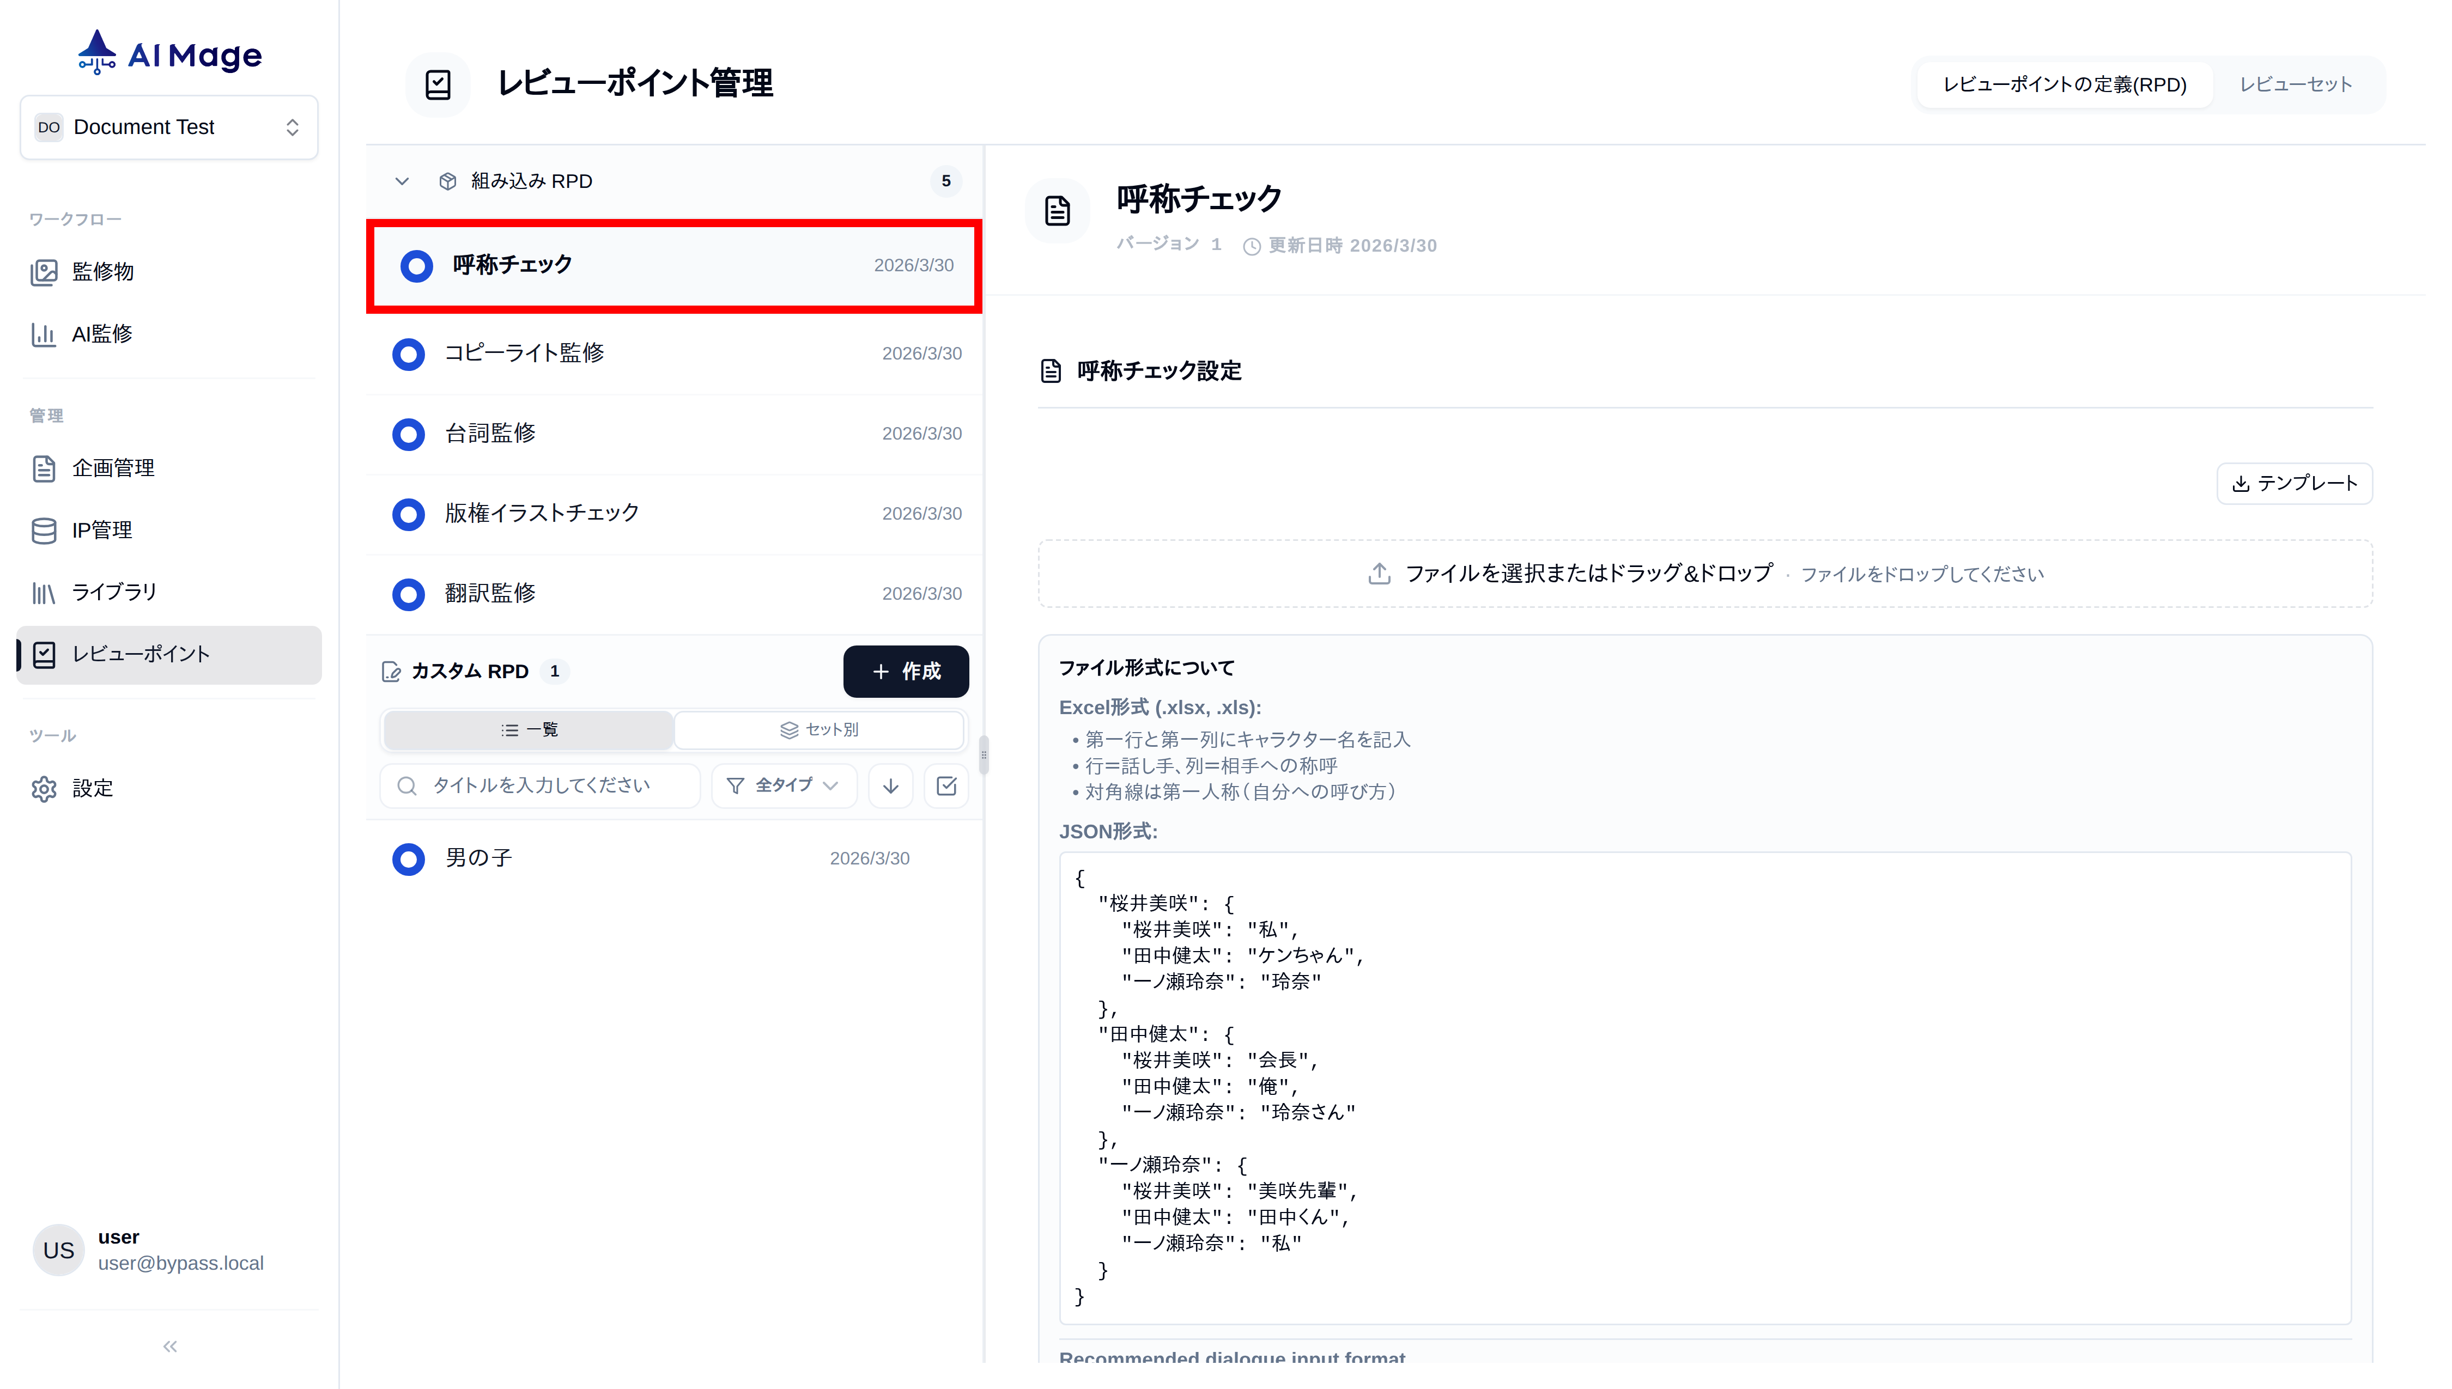Open the Document Test workspace switcher
Image resolution: width=2452 pixels, height=1389 pixels.
pyautogui.click(x=169, y=127)
